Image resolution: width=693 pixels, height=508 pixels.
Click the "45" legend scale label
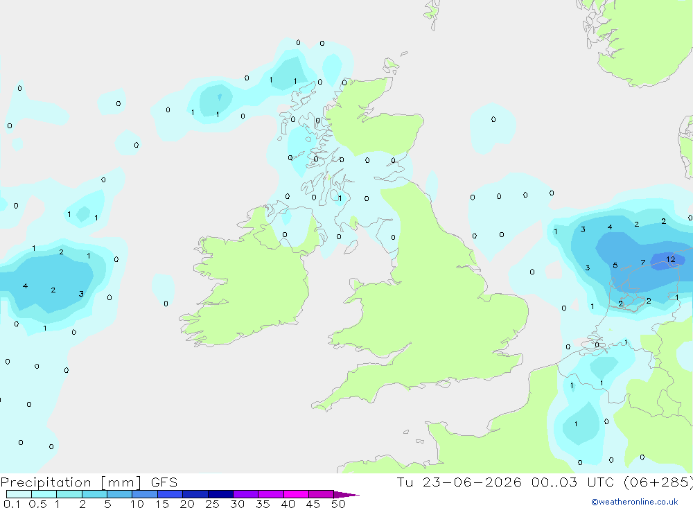click(x=313, y=504)
